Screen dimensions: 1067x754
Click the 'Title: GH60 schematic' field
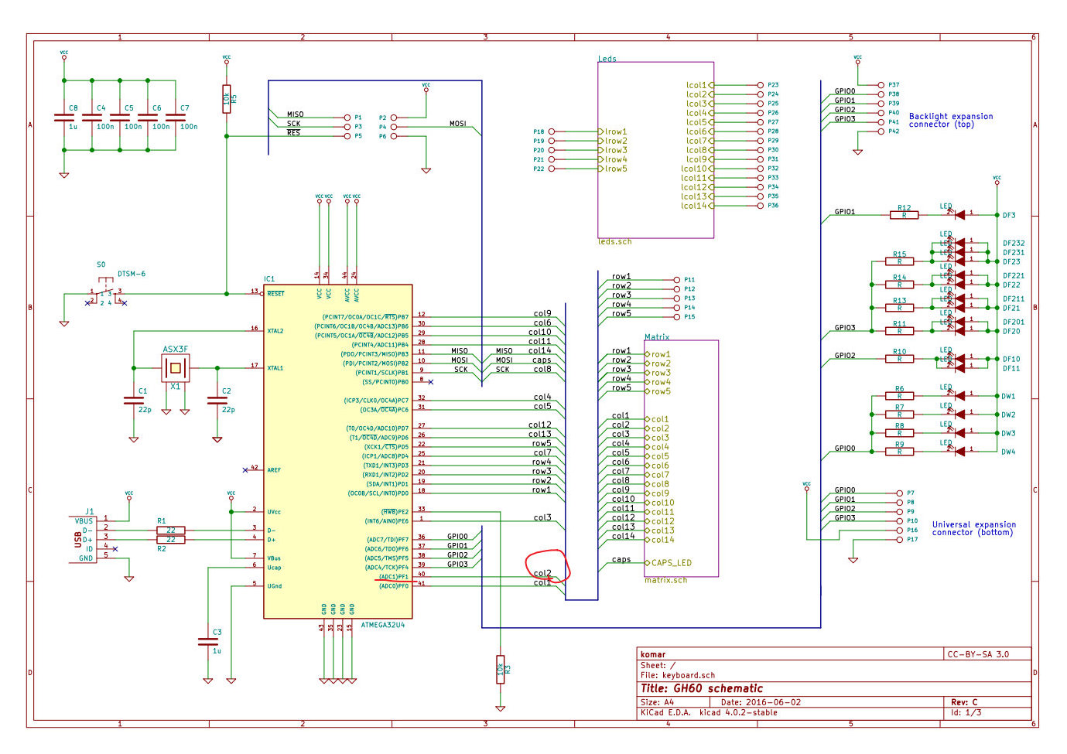tap(702, 688)
